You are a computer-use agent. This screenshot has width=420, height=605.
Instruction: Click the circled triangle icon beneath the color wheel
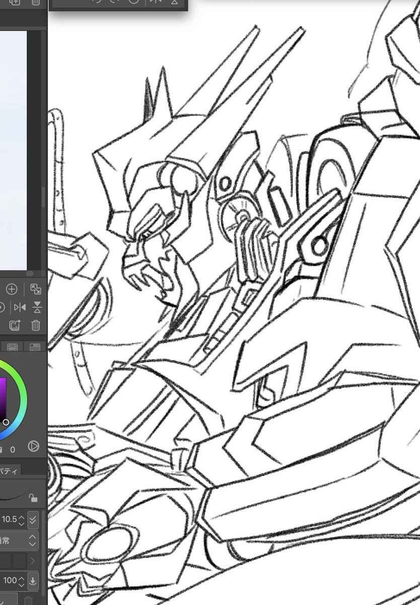pyautogui.click(x=33, y=446)
